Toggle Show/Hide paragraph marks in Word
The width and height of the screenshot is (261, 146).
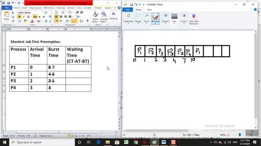pyautogui.click(x=88, y=21)
